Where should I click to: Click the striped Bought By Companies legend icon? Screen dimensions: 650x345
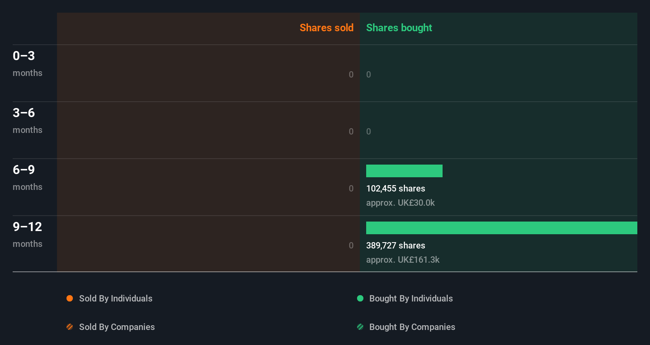point(360,327)
